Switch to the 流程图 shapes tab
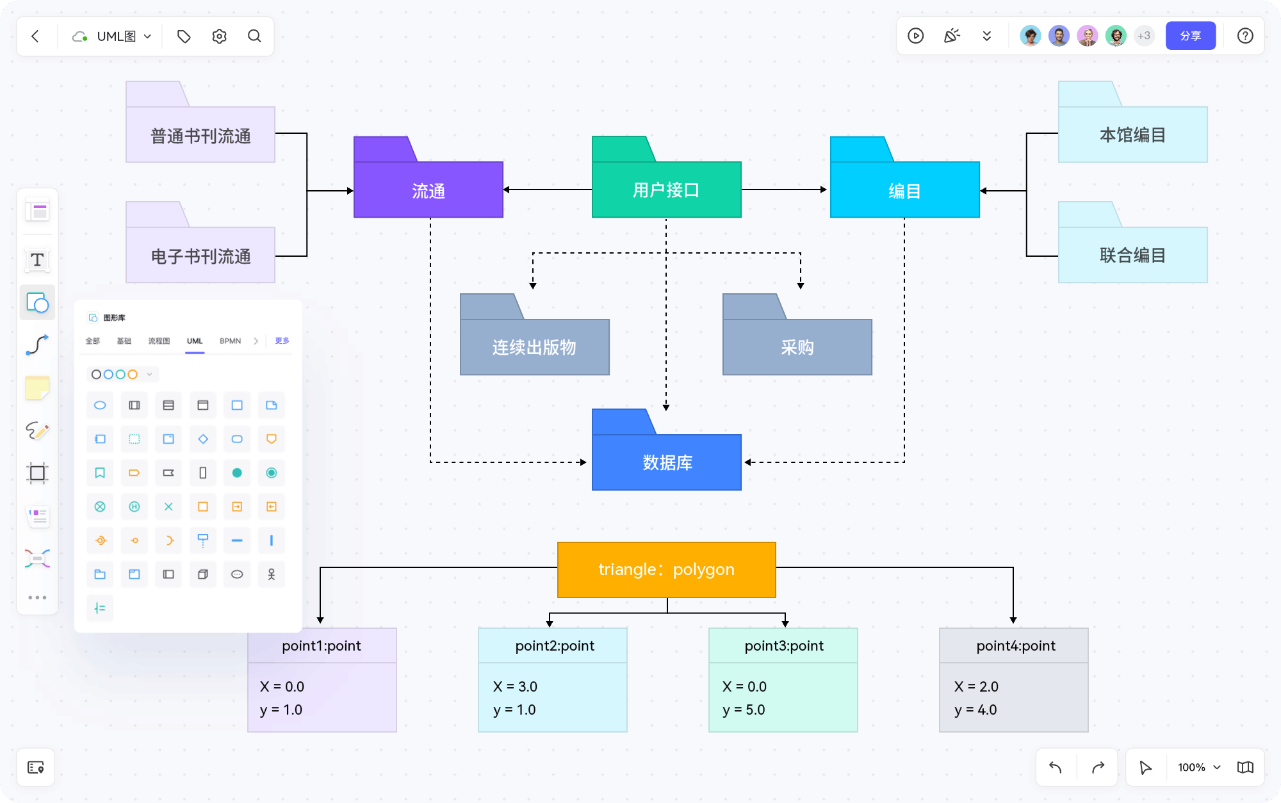 pos(159,341)
